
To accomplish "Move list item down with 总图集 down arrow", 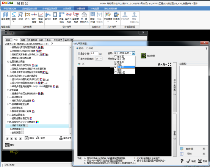I will [204, 154].
